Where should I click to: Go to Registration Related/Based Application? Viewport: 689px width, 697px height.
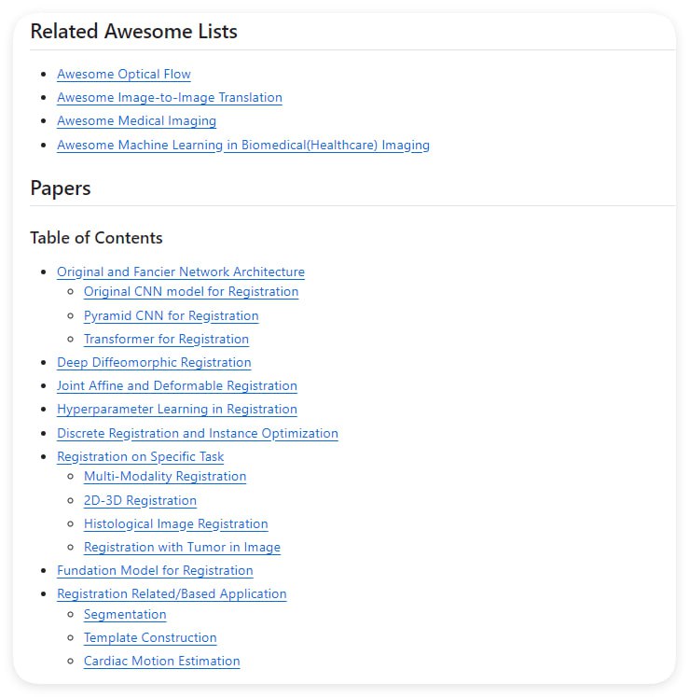pyautogui.click(x=172, y=593)
